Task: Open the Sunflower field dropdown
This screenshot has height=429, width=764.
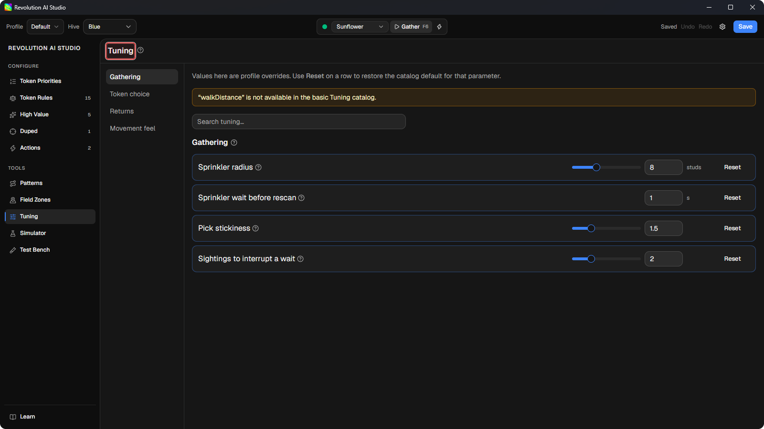Action: [360, 27]
